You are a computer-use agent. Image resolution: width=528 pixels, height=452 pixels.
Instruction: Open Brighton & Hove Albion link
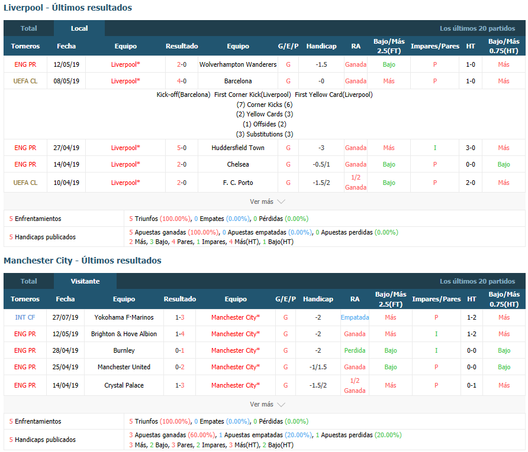tap(124, 334)
